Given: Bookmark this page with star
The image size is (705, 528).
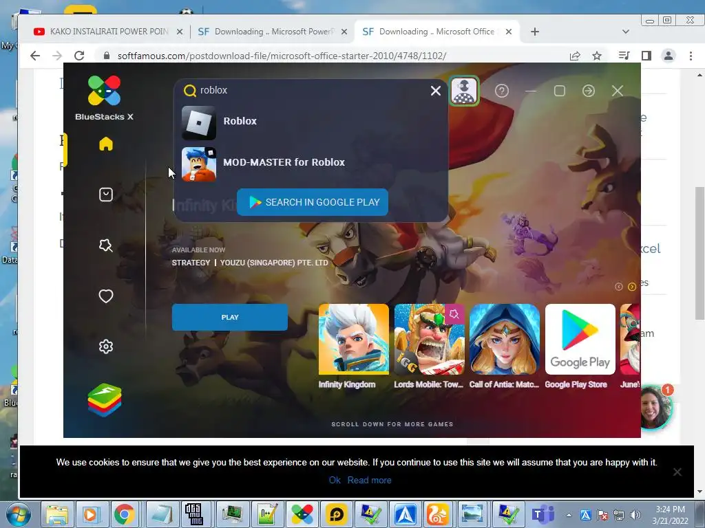Looking at the screenshot, I should [597, 56].
